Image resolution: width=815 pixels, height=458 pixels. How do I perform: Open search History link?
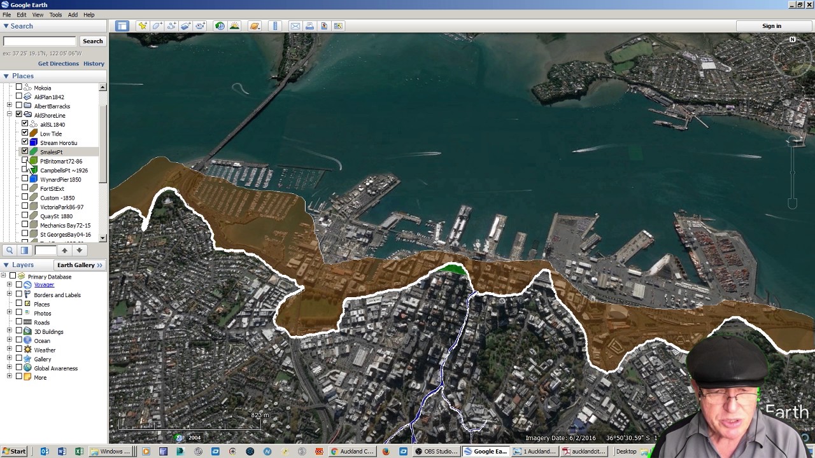click(94, 64)
